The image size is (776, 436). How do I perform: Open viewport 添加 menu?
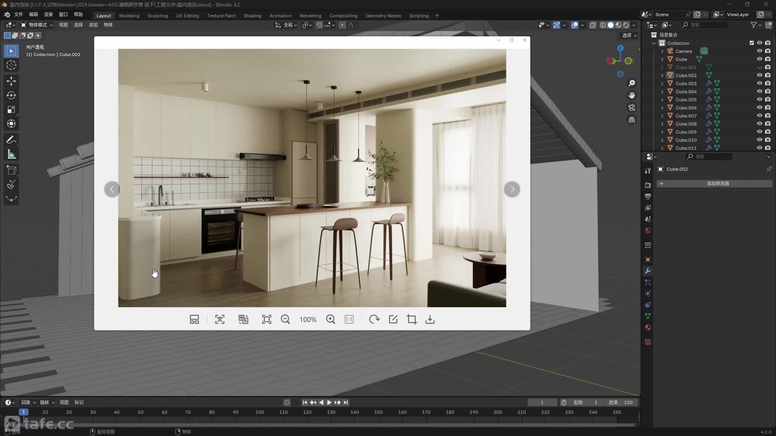click(93, 25)
